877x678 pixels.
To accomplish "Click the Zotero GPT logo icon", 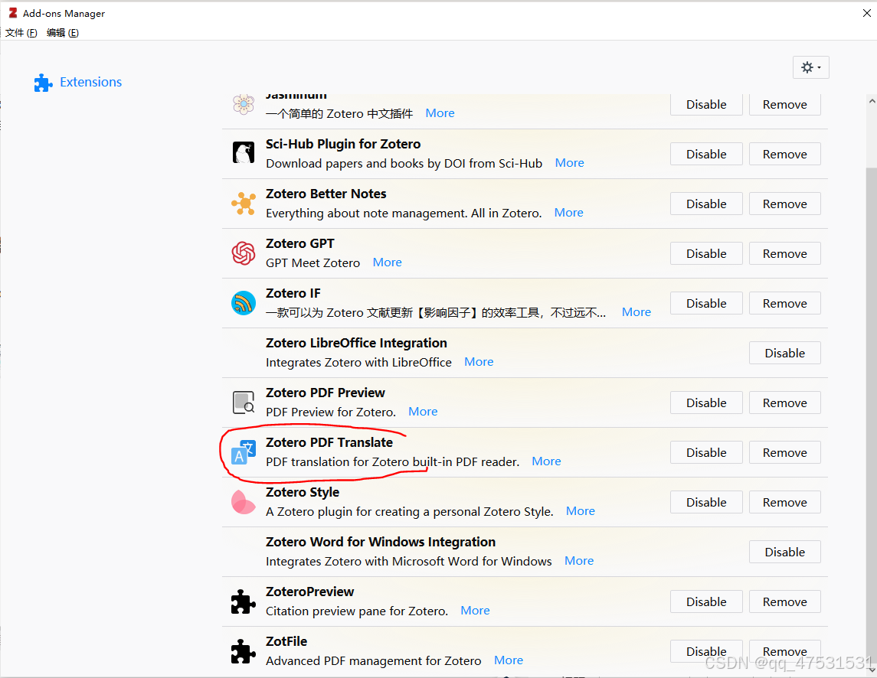I will (244, 253).
